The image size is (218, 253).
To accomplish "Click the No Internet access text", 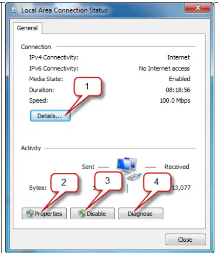I will [164, 68].
